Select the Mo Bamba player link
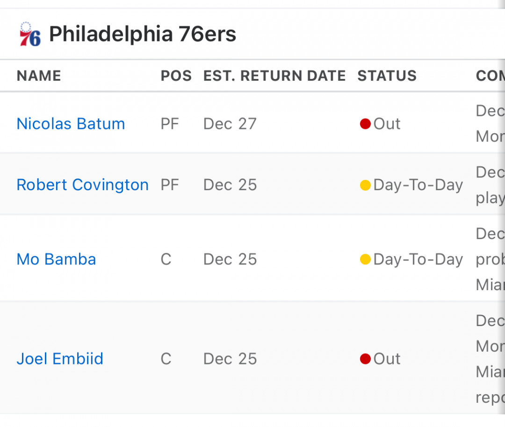The image size is (505, 427). (57, 259)
